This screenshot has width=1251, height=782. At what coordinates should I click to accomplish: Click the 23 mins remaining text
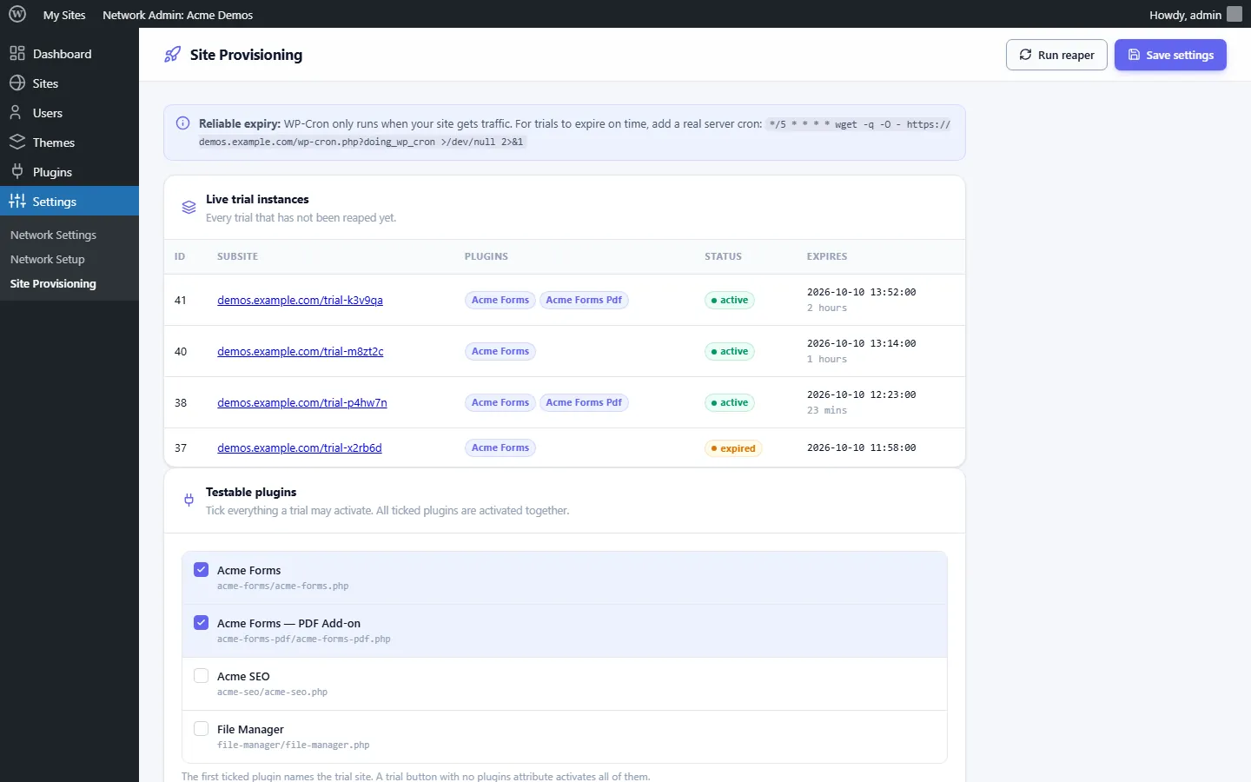[x=827, y=410]
